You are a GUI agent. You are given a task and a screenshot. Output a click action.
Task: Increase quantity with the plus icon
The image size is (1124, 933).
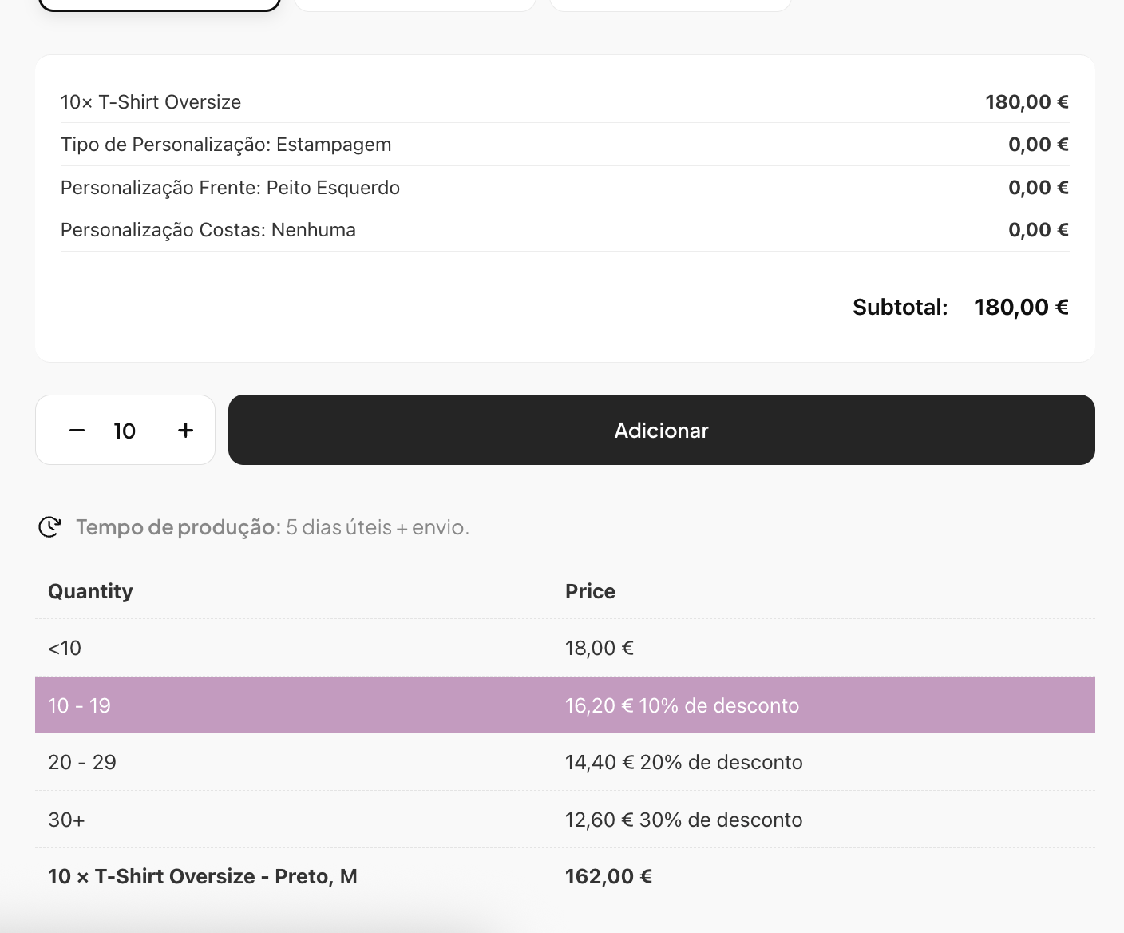tap(185, 431)
